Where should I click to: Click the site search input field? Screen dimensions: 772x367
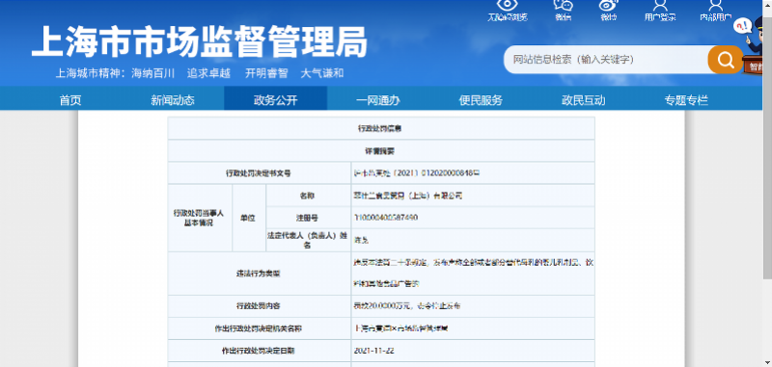pos(608,60)
